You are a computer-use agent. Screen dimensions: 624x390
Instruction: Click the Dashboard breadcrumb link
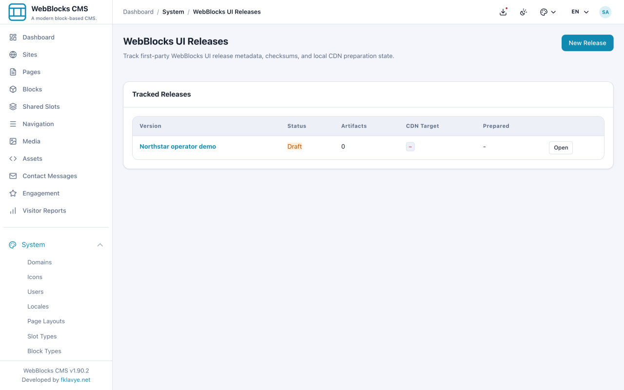point(138,12)
